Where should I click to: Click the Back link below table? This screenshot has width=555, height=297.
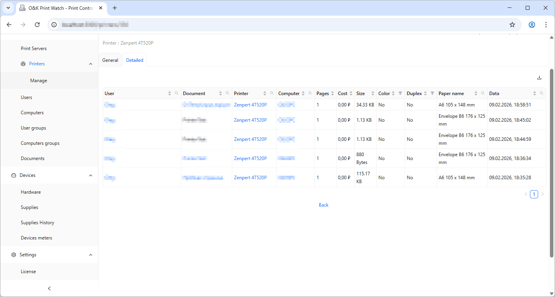pyautogui.click(x=324, y=205)
